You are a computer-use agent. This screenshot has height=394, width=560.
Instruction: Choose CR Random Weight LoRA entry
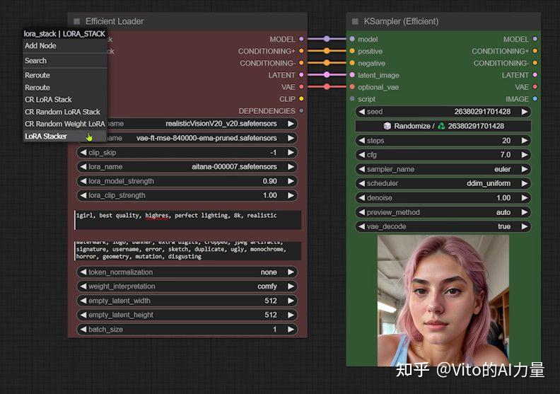(64, 124)
